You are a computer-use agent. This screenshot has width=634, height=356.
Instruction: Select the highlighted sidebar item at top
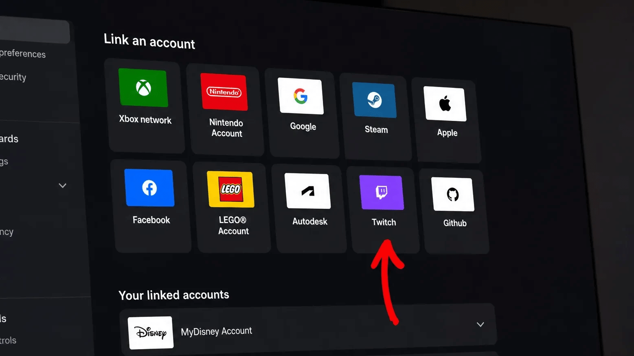pyautogui.click(x=35, y=31)
